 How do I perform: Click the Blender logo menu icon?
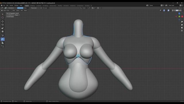1,5
